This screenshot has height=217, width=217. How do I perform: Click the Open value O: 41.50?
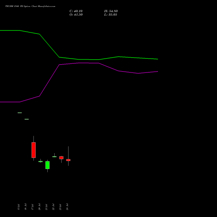pos(76,15)
